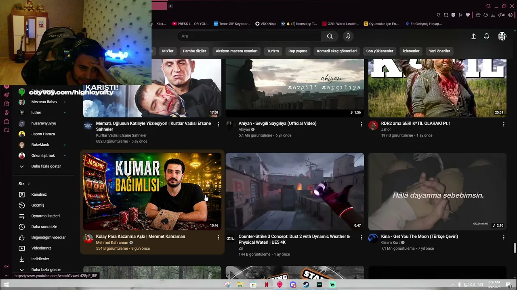The image size is (517, 290).
Task: Open the Counter-Strike 3 Concept thumbnail
Action: [295, 191]
